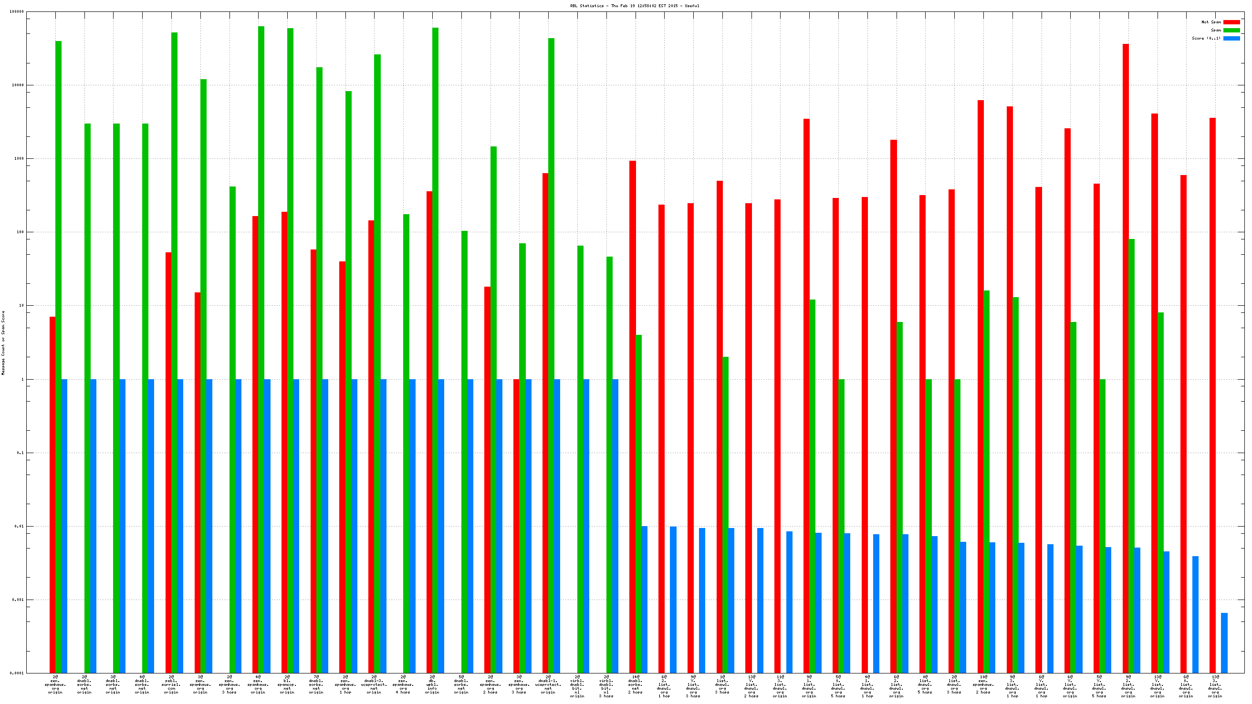Click the Spam text in the legend

(x=1216, y=30)
